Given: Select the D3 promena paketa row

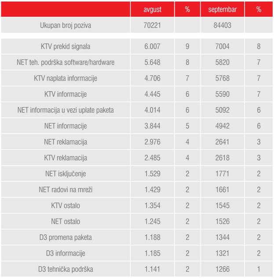Looking at the screenshot, I should point(137,237).
